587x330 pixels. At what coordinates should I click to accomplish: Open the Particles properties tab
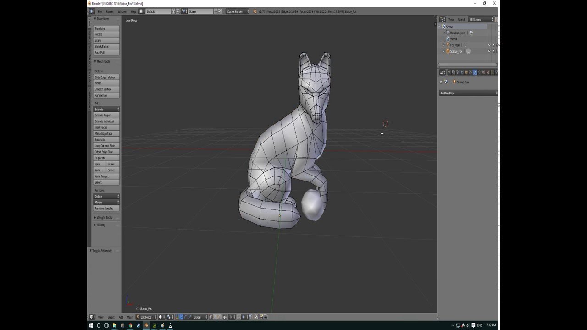[x=493, y=72]
